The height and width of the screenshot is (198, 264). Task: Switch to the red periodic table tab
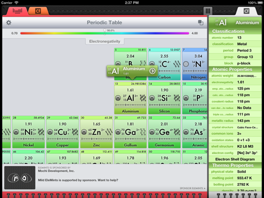click(x=17, y=11)
